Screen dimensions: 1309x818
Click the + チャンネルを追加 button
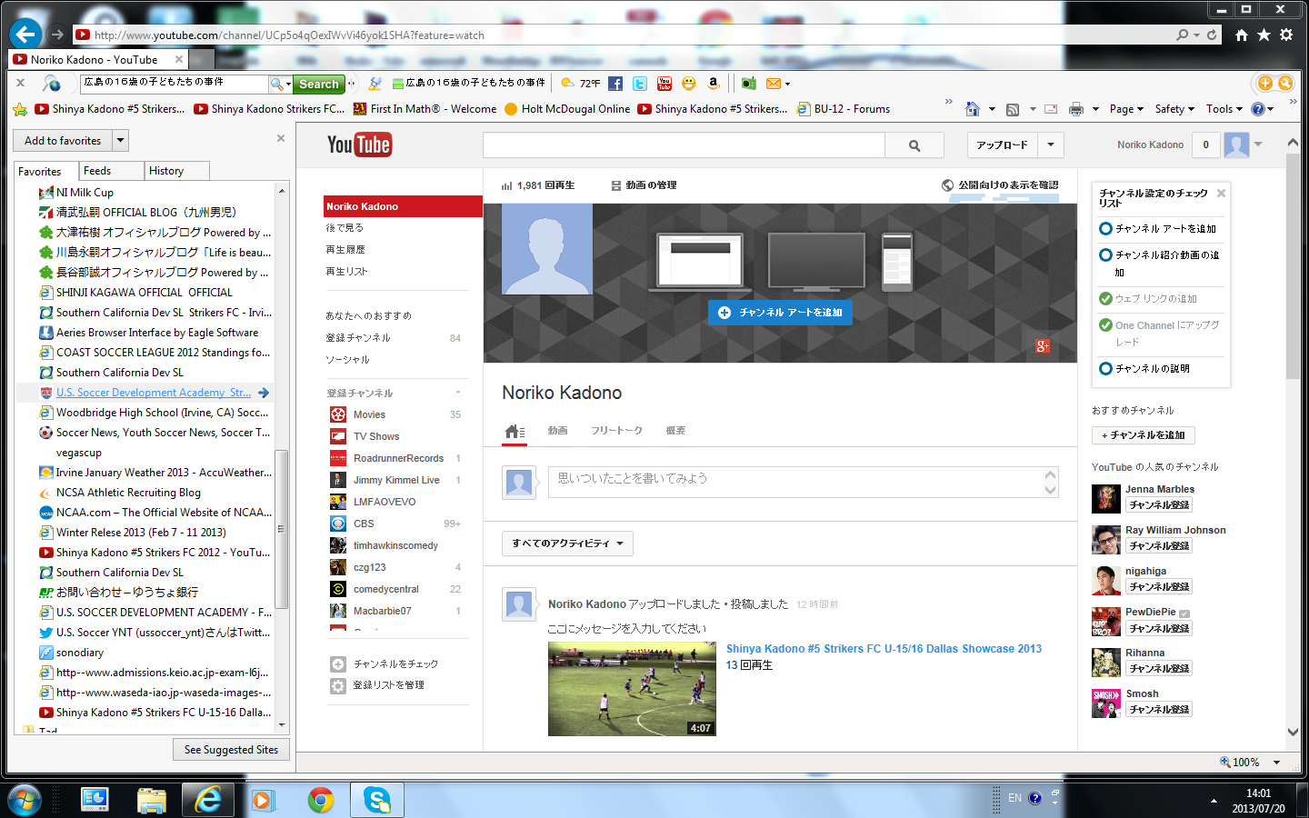click(1144, 435)
